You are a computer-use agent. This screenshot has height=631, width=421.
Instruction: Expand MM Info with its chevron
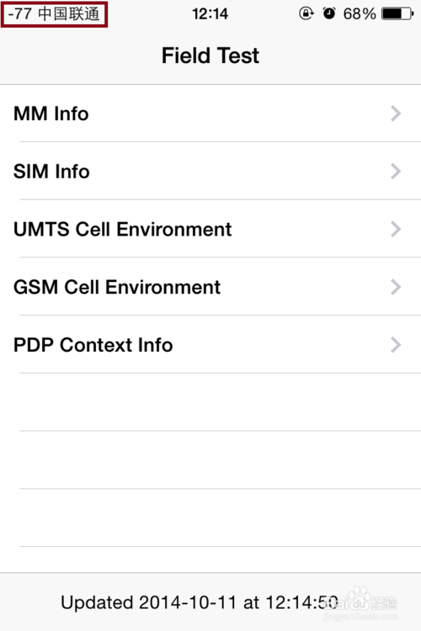[396, 114]
